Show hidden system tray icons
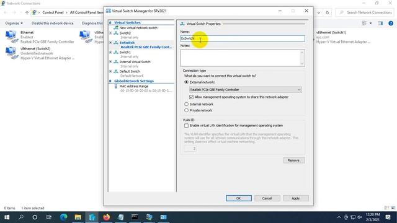The image size is (397, 223). click(x=339, y=217)
